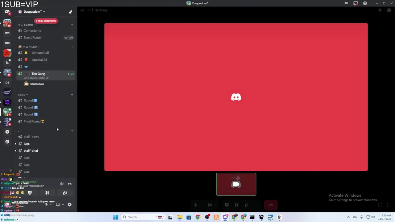This screenshot has height=222, width=395.
Task: Deafen headphones in user panel
Action: click(x=58, y=204)
